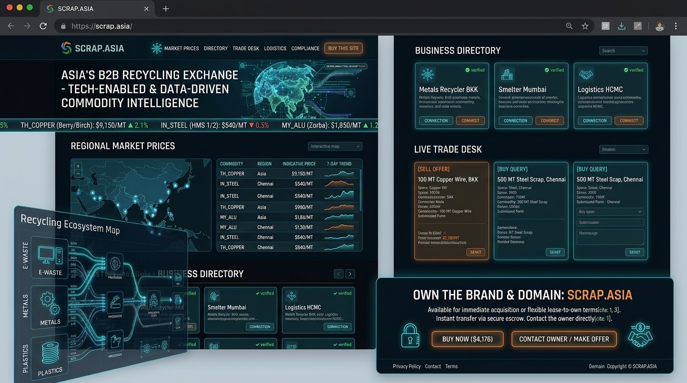
Task: Click CONTACT OWNER / MAKE OFFER
Action: point(564,339)
